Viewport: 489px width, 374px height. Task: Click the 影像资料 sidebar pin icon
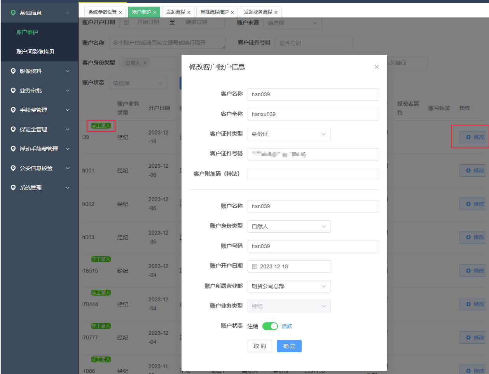coord(13,71)
